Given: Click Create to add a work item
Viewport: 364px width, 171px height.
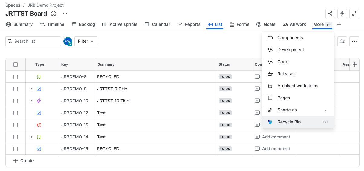Looking at the screenshot, I should 24,161.
